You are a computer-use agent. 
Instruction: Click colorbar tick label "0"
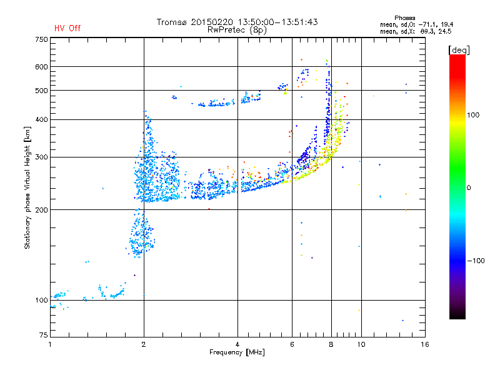coord(469,187)
